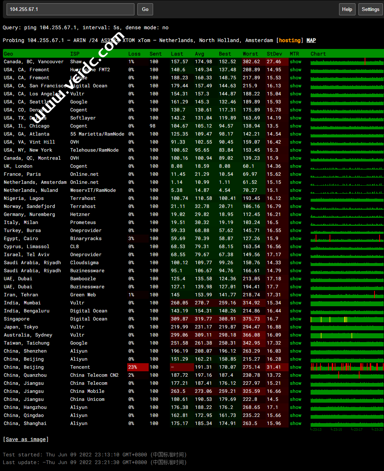The height and width of the screenshot is (471, 384).
Task: Select the StDev value 31.41
Action: [x=274, y=367]
